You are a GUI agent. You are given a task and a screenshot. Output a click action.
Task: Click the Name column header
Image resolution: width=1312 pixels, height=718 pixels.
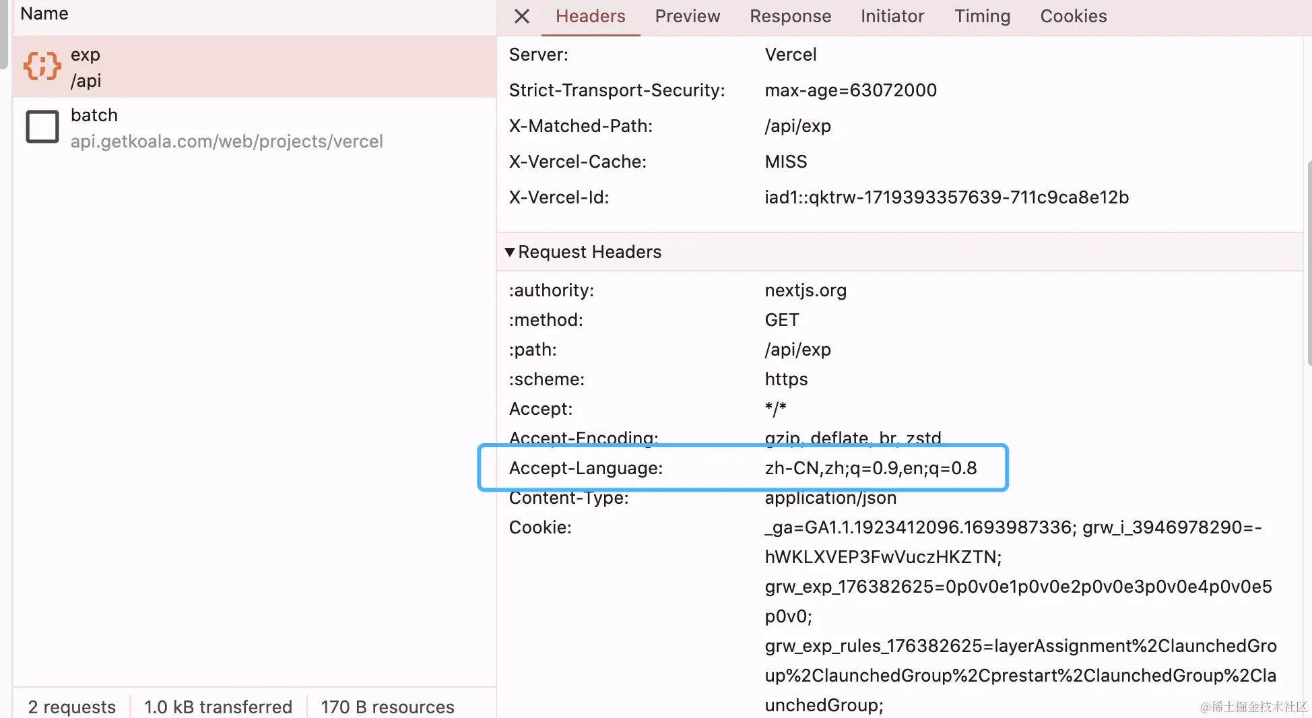(x=44, y=13)
